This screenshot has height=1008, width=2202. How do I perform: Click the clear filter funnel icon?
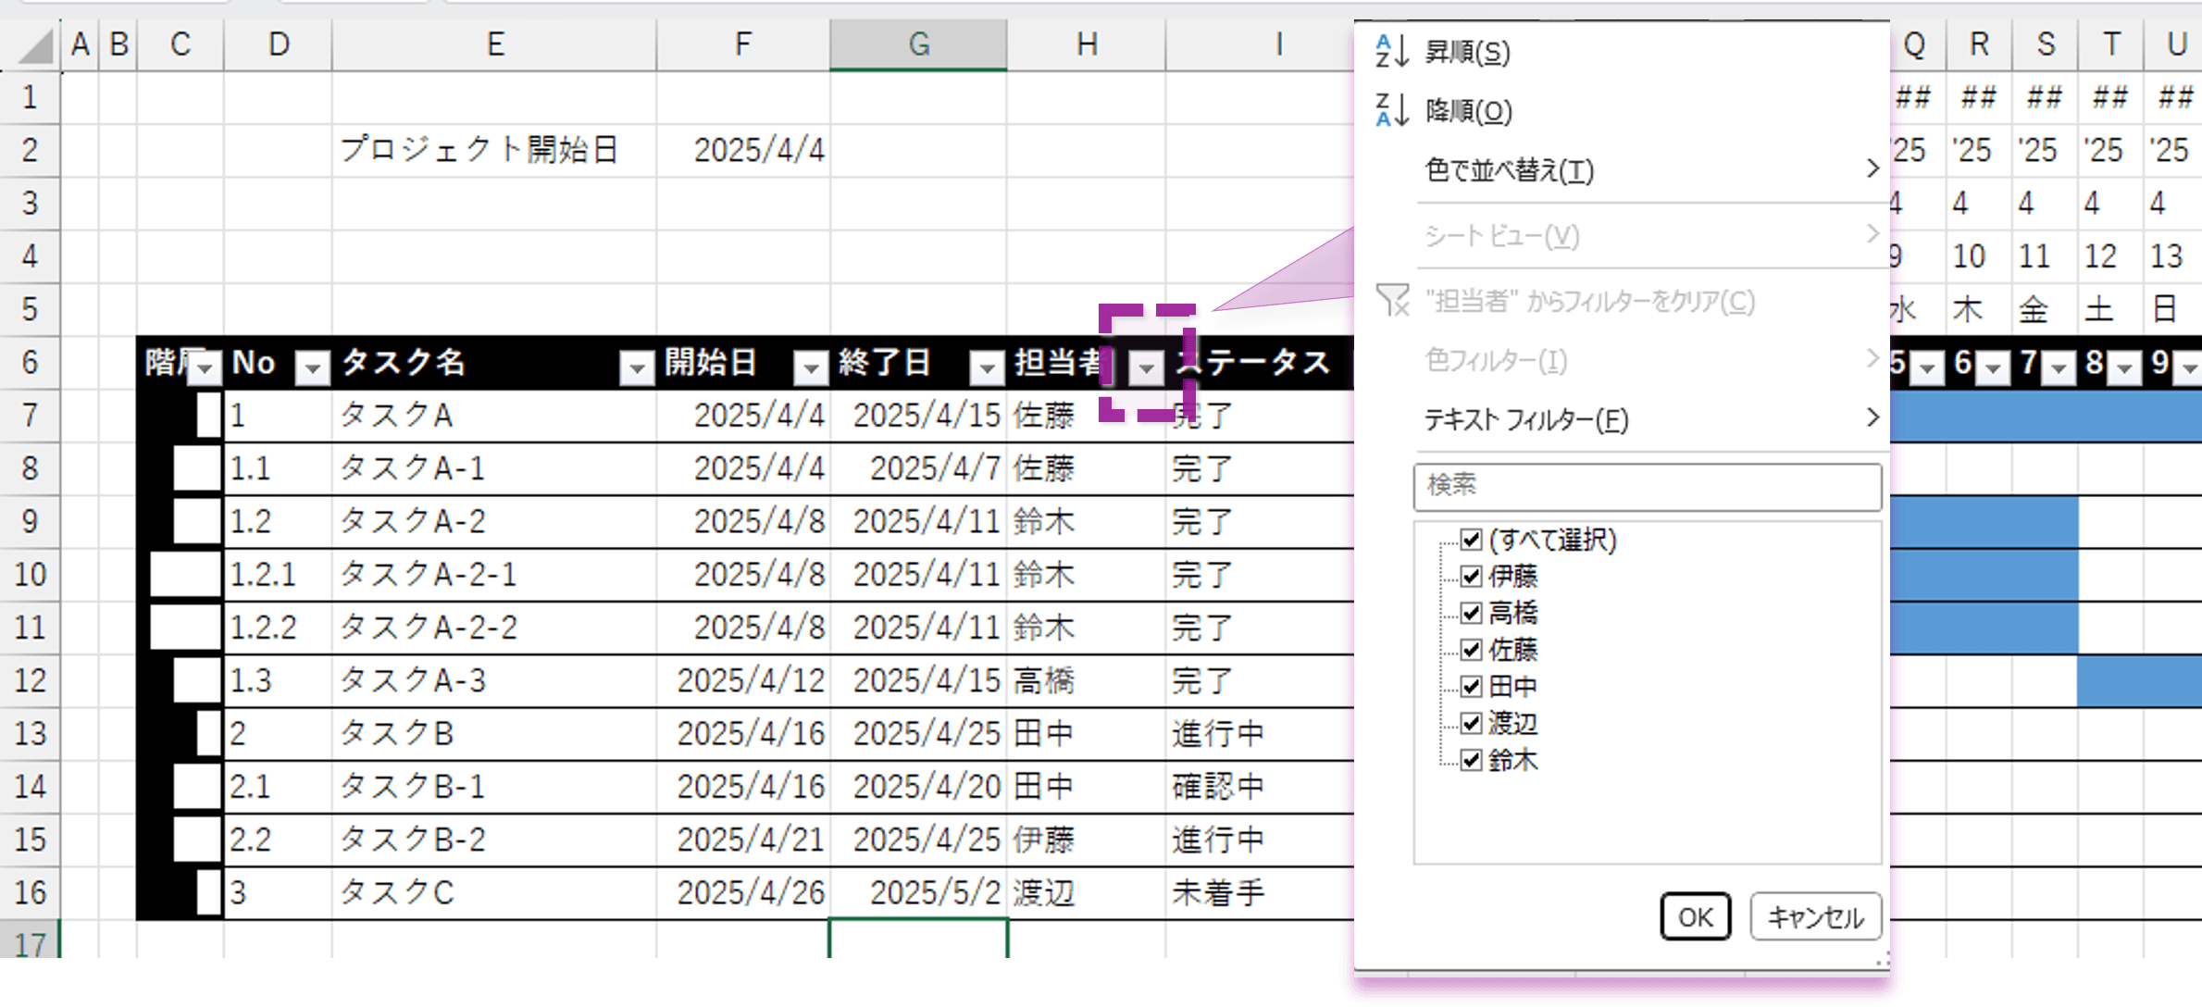coord(1392,301)
